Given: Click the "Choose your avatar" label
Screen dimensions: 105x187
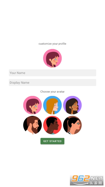Looking at the screenshot, I should click(52, 92).
